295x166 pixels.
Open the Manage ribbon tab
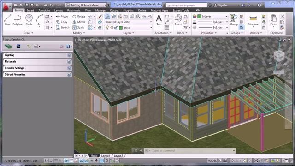pyautogui.click(x=100, y=10)
